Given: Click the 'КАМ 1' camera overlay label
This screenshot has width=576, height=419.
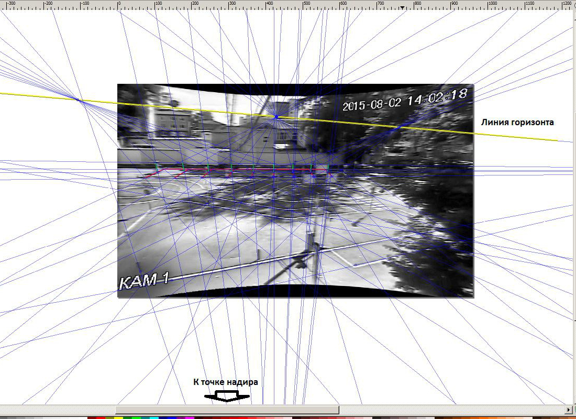Looking at the screenshot, I should tap(144, 281).
